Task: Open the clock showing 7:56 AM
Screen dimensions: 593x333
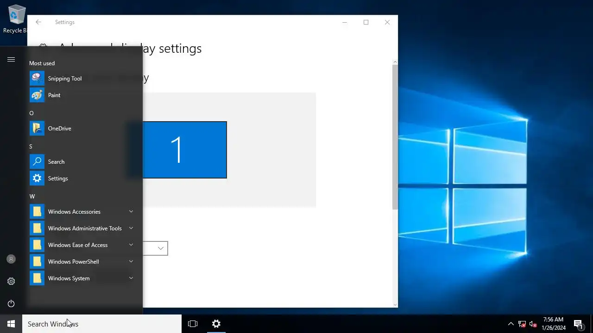Action: pyautogui.click(x=554, y=324)
